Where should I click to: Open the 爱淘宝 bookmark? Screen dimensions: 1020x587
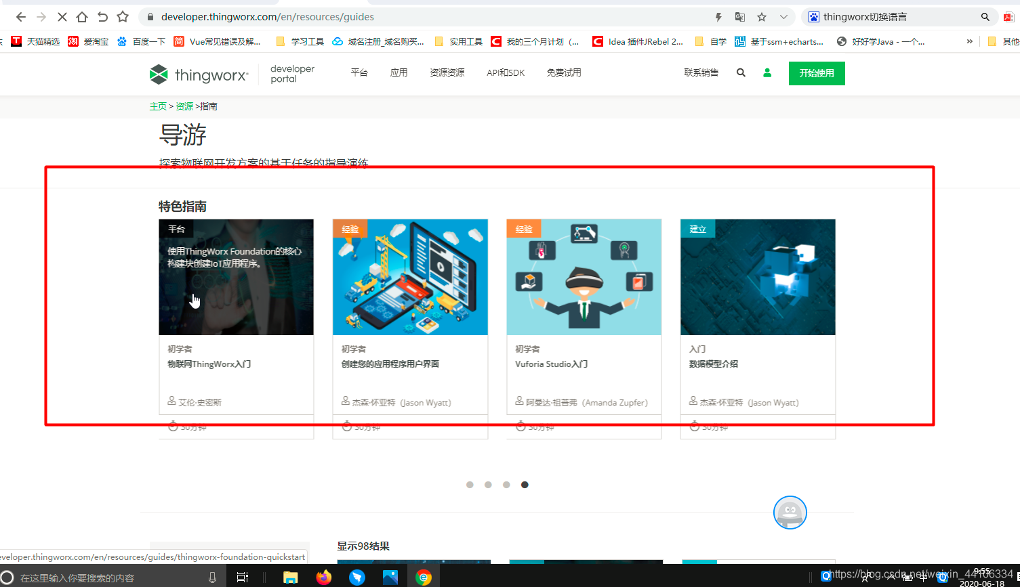coord(88,41)
